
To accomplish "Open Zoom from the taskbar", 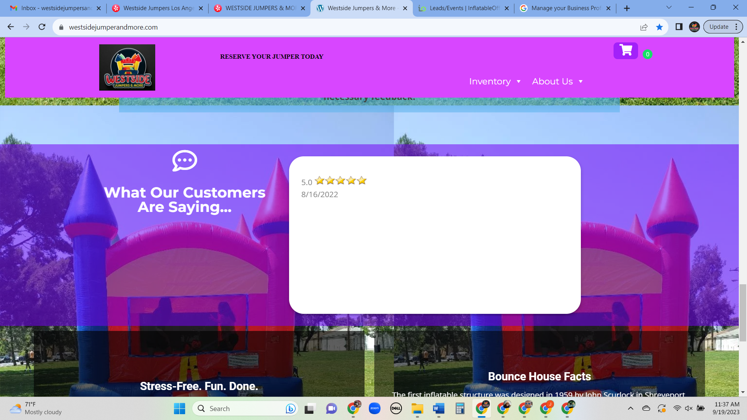I will 374,408.
